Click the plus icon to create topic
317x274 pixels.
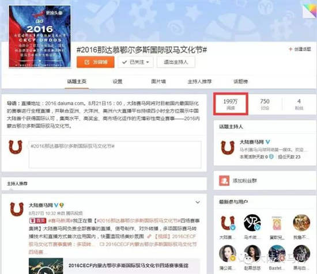tap(290, 49)
